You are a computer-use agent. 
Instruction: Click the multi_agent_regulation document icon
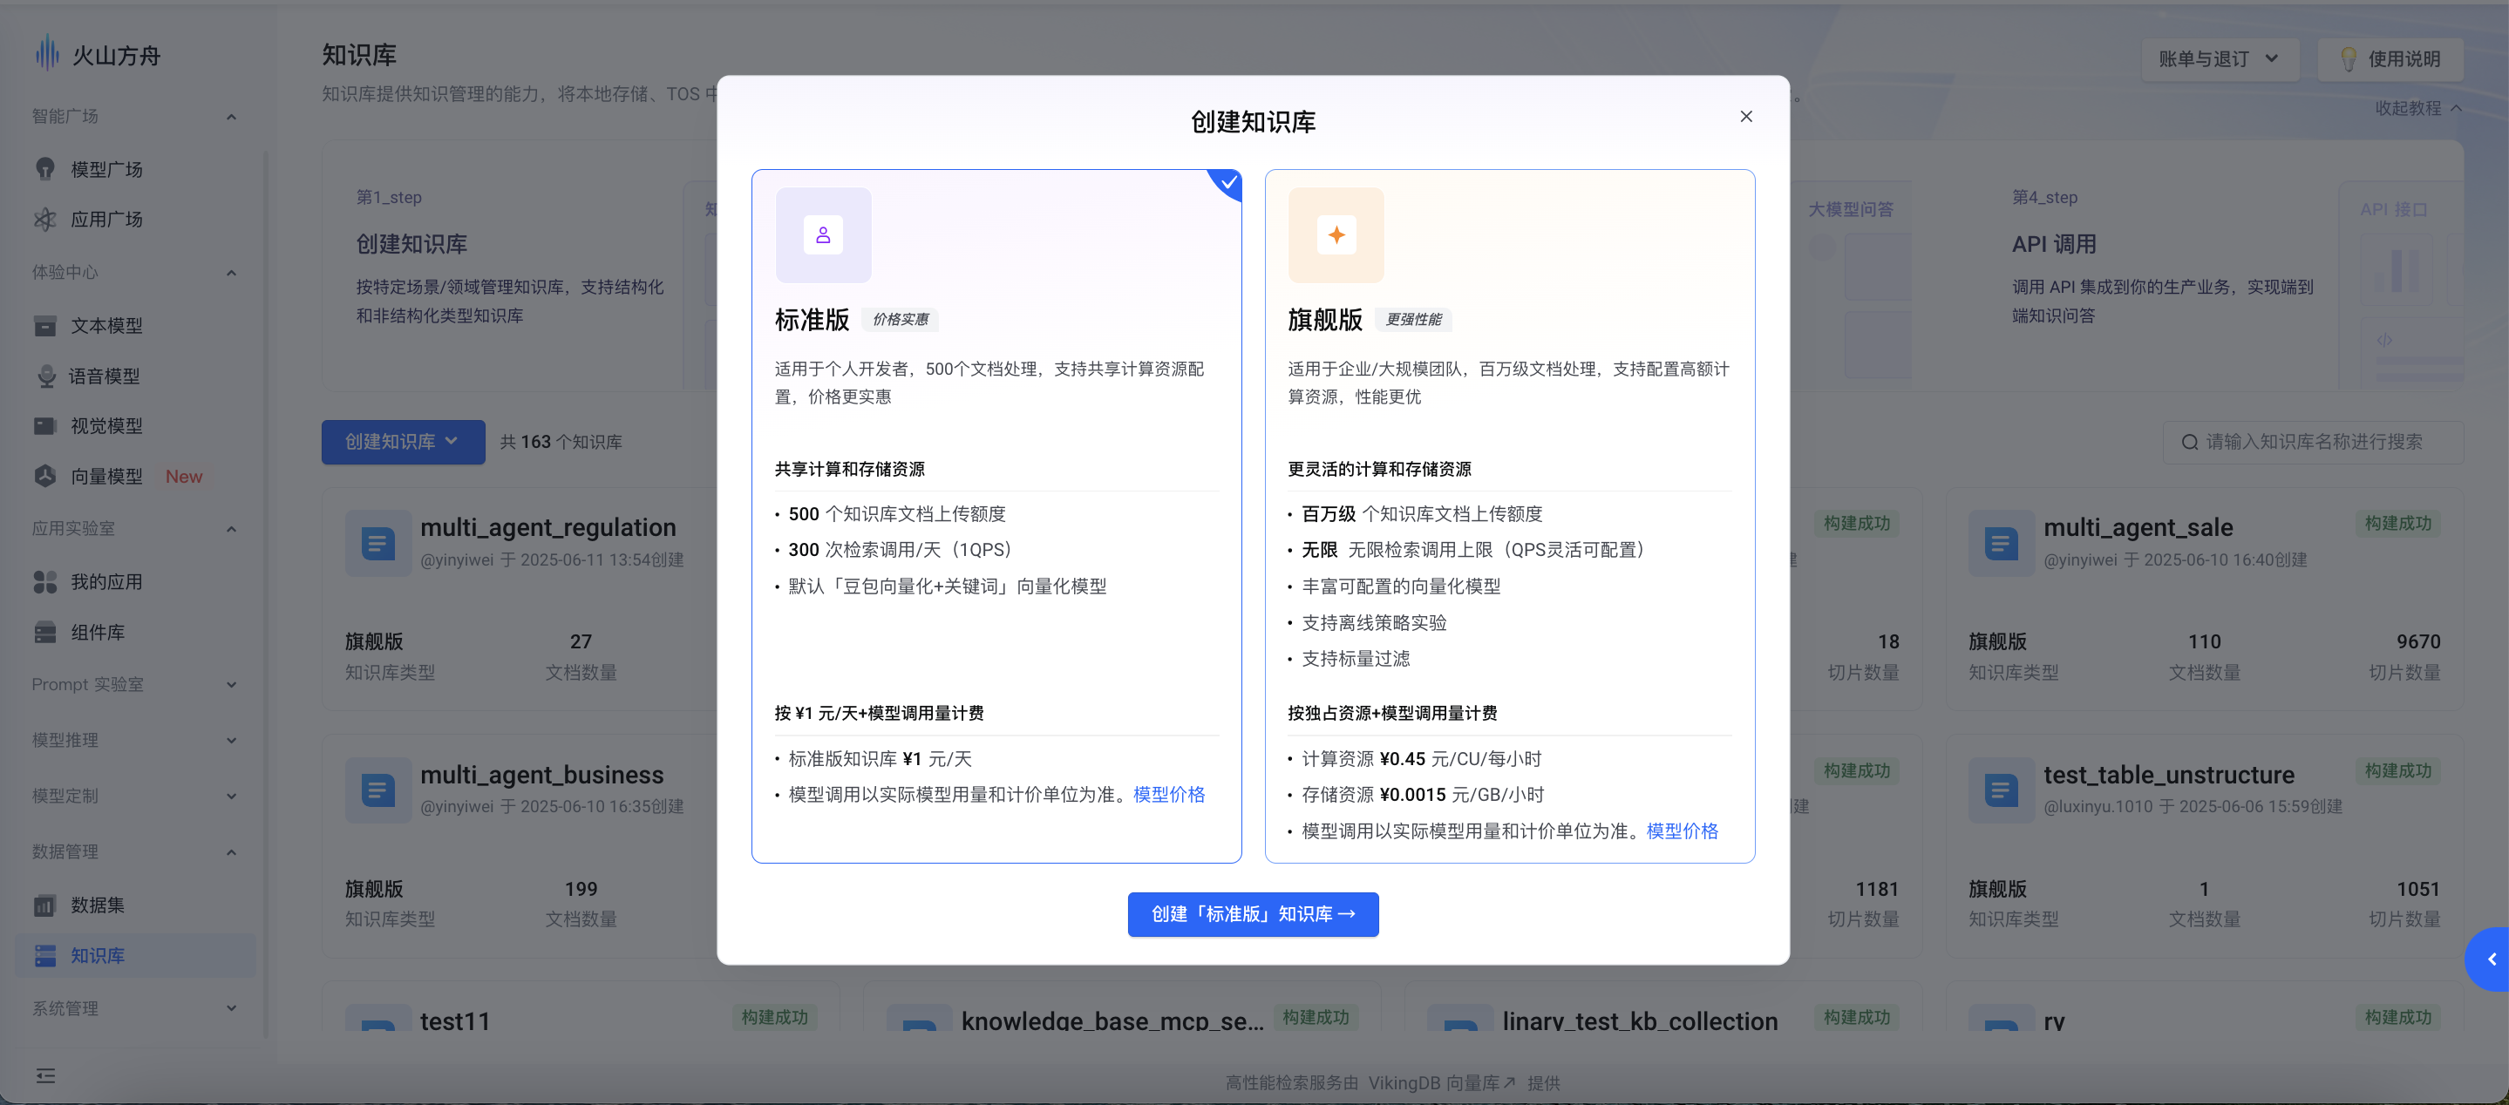click(377, 542)
